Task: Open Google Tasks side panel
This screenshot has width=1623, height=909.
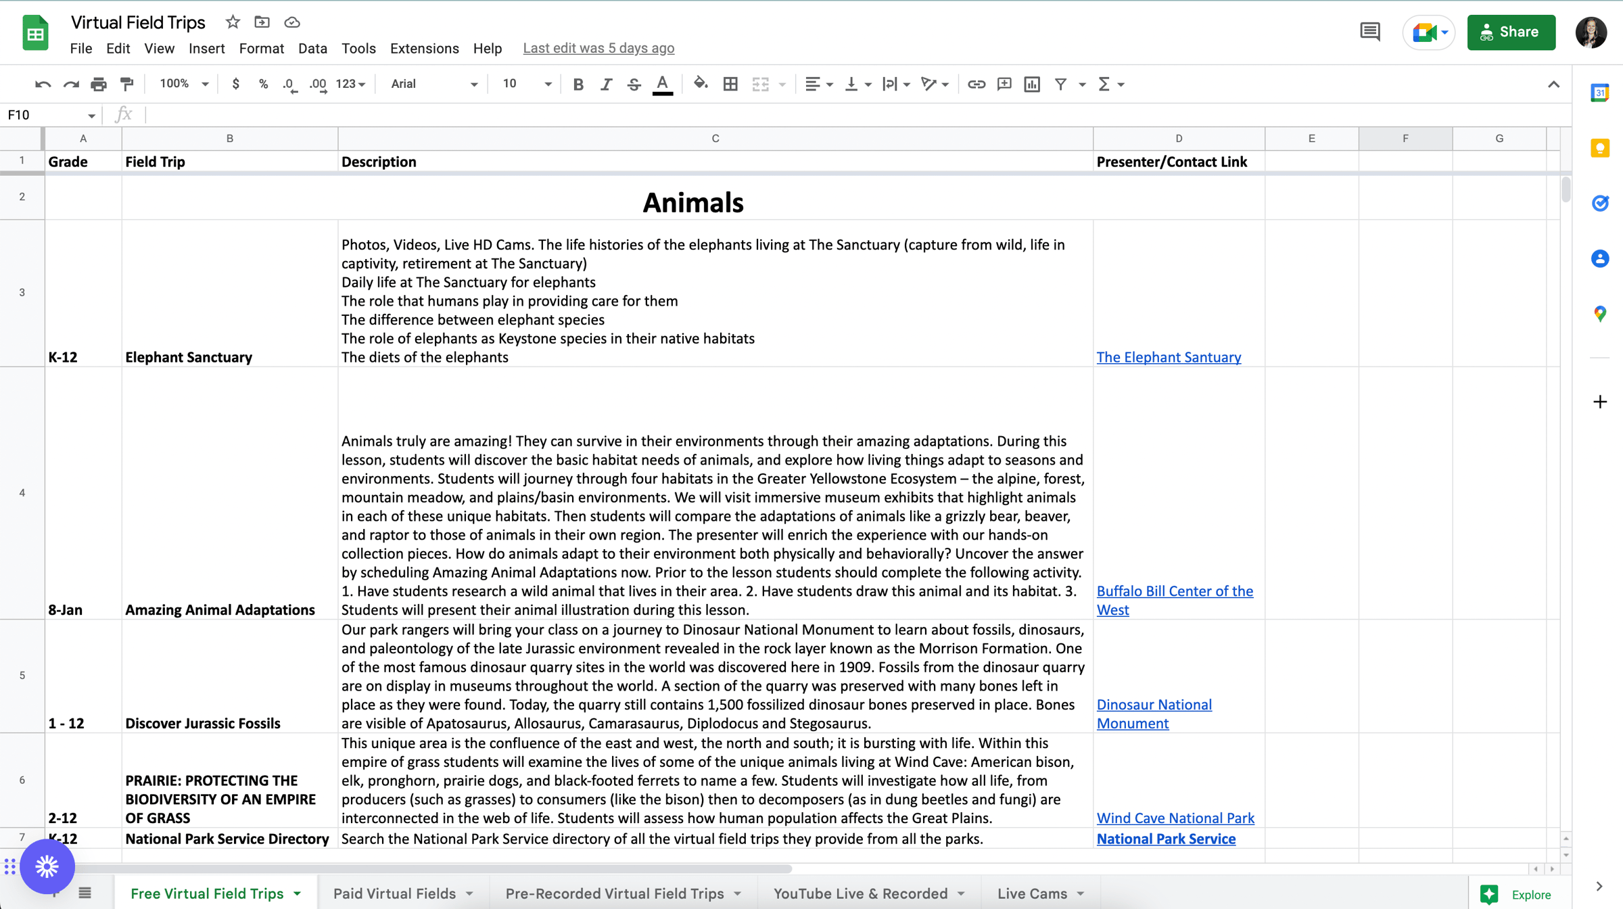Action: (x=1599, y=203)
